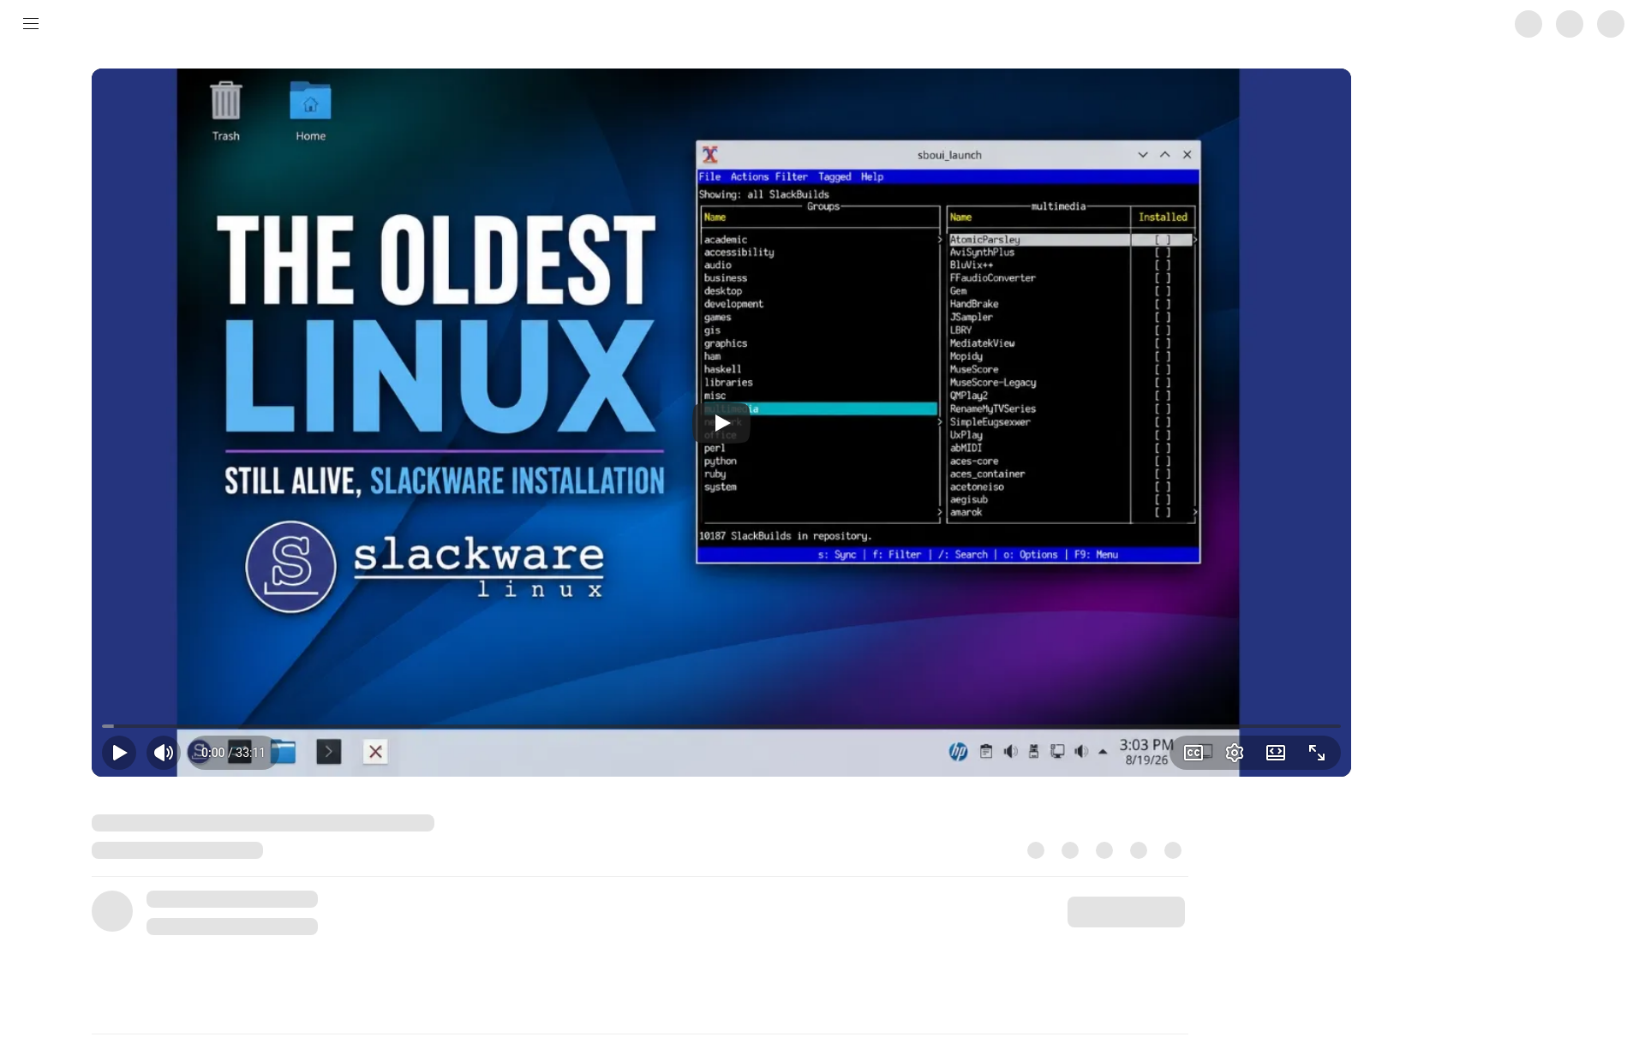Viewport: 1645px width, 1055px height.
Task: Open the player settings gear
Action: click(x=1235, y=753)
